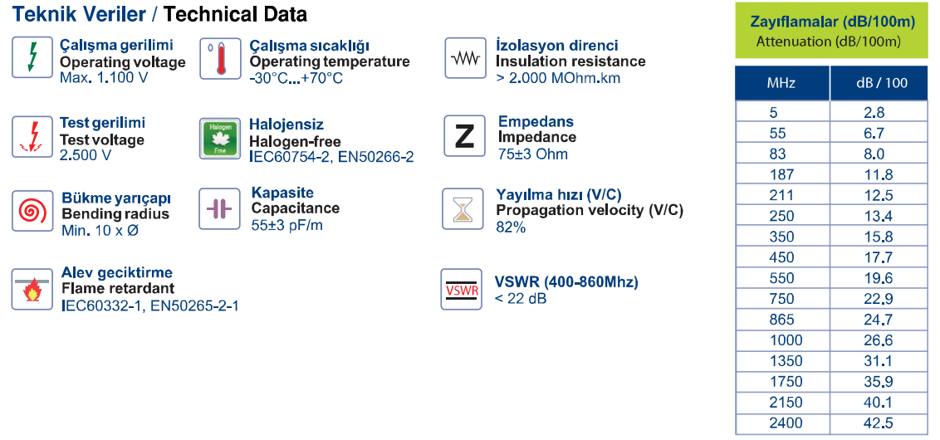
Task: Click the Impedance Z icon
Action: point(464,135)
